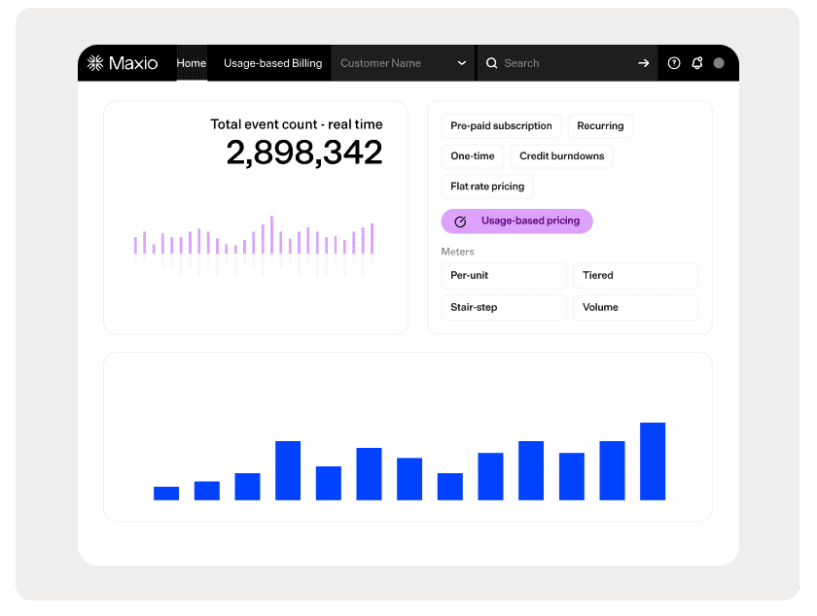Image resolution: width=817 pixels, height=616 pixels.
Task: Select the Recurring chip
Action: point(600,126)
